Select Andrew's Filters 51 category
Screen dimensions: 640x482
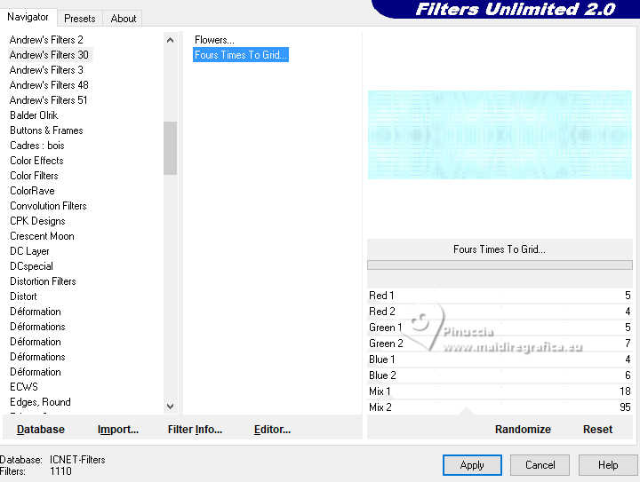tap(48, 100)
